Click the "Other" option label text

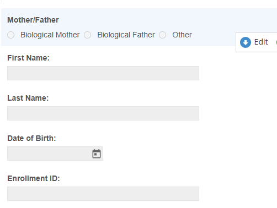coord(182,35)
